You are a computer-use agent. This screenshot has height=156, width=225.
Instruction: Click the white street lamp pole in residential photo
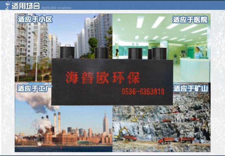(36, 57)
